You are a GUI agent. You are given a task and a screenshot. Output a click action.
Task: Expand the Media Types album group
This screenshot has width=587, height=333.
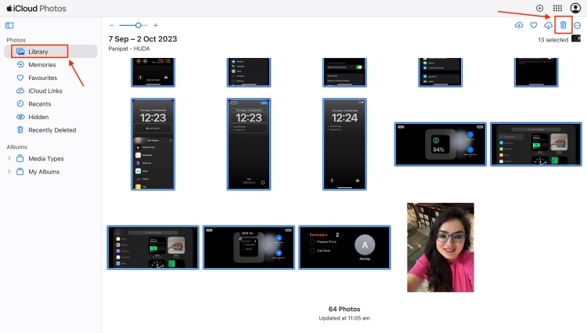[x=9, y=158]
